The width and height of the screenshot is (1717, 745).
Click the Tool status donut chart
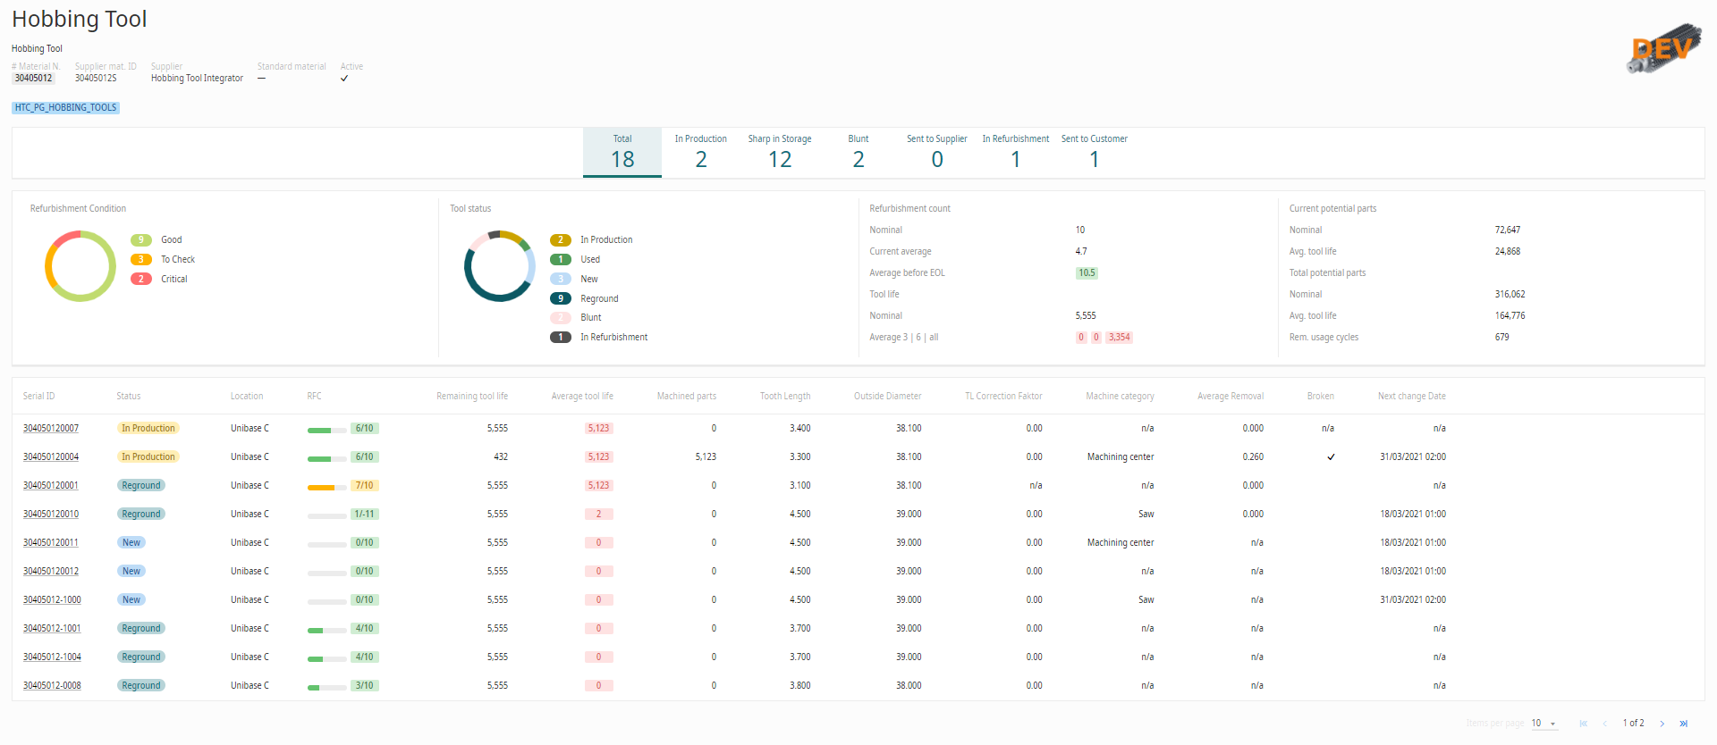(499, 266)
